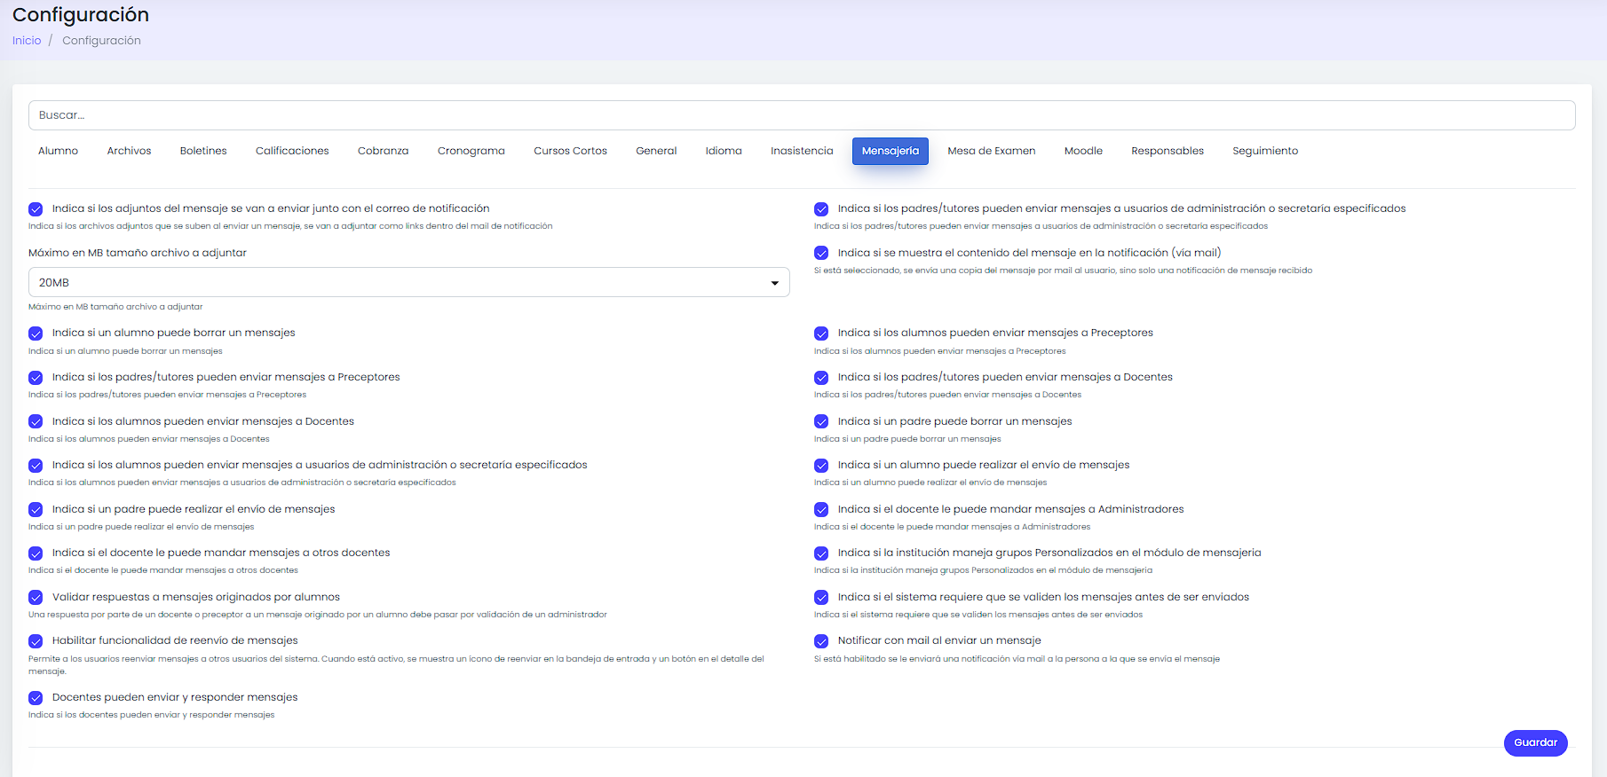This screenshot has height=777, width=1607.
Task: Toggle 'Notificar con mail al enviar un mensaje'
Action: pyautogui.click(x=821, y=641)
